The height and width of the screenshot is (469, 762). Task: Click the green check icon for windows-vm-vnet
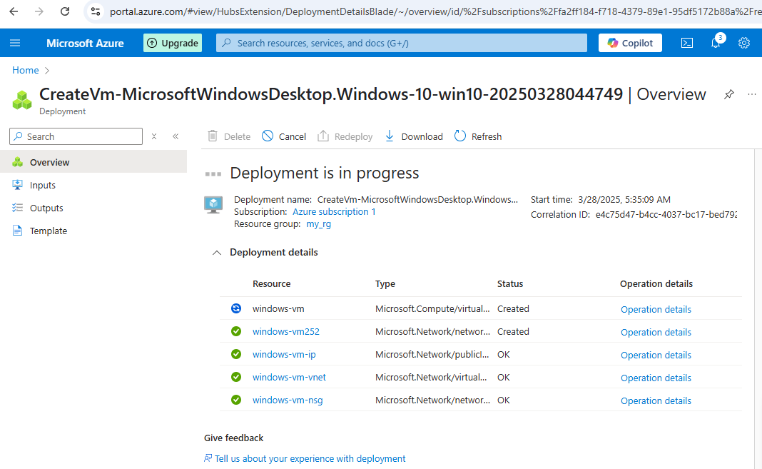[236, 377]
